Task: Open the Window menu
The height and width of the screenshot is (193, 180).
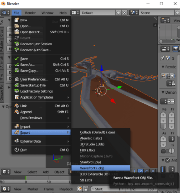Action: [47, 13]
